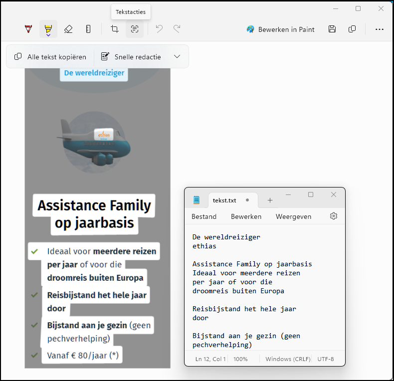
Task: Click Windows (CRLF) line ending indicator
Action: 288,359
